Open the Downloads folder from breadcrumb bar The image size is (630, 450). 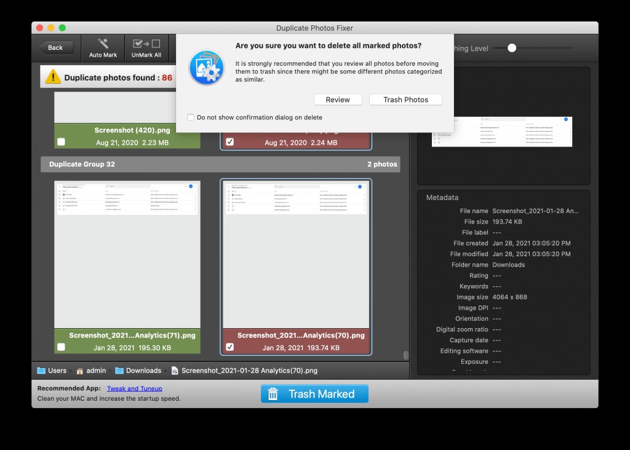(x=139, y=370)
